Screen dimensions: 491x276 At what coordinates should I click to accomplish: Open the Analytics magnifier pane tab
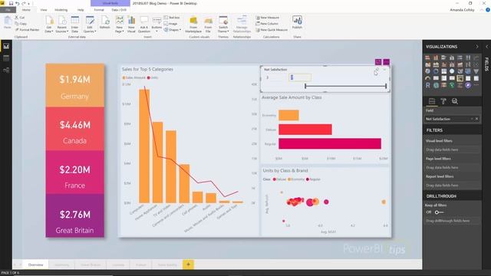pos(455,101)
